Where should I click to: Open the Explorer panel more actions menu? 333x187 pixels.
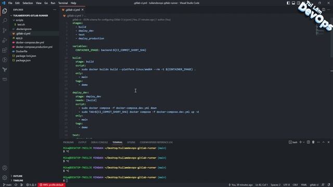(55, 10)
